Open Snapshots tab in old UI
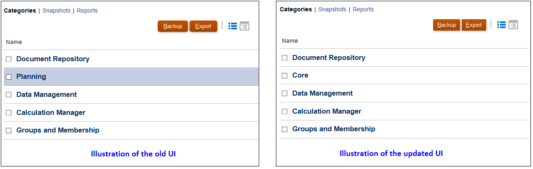This screenshot has height=169, width=533. click(56, 10)
